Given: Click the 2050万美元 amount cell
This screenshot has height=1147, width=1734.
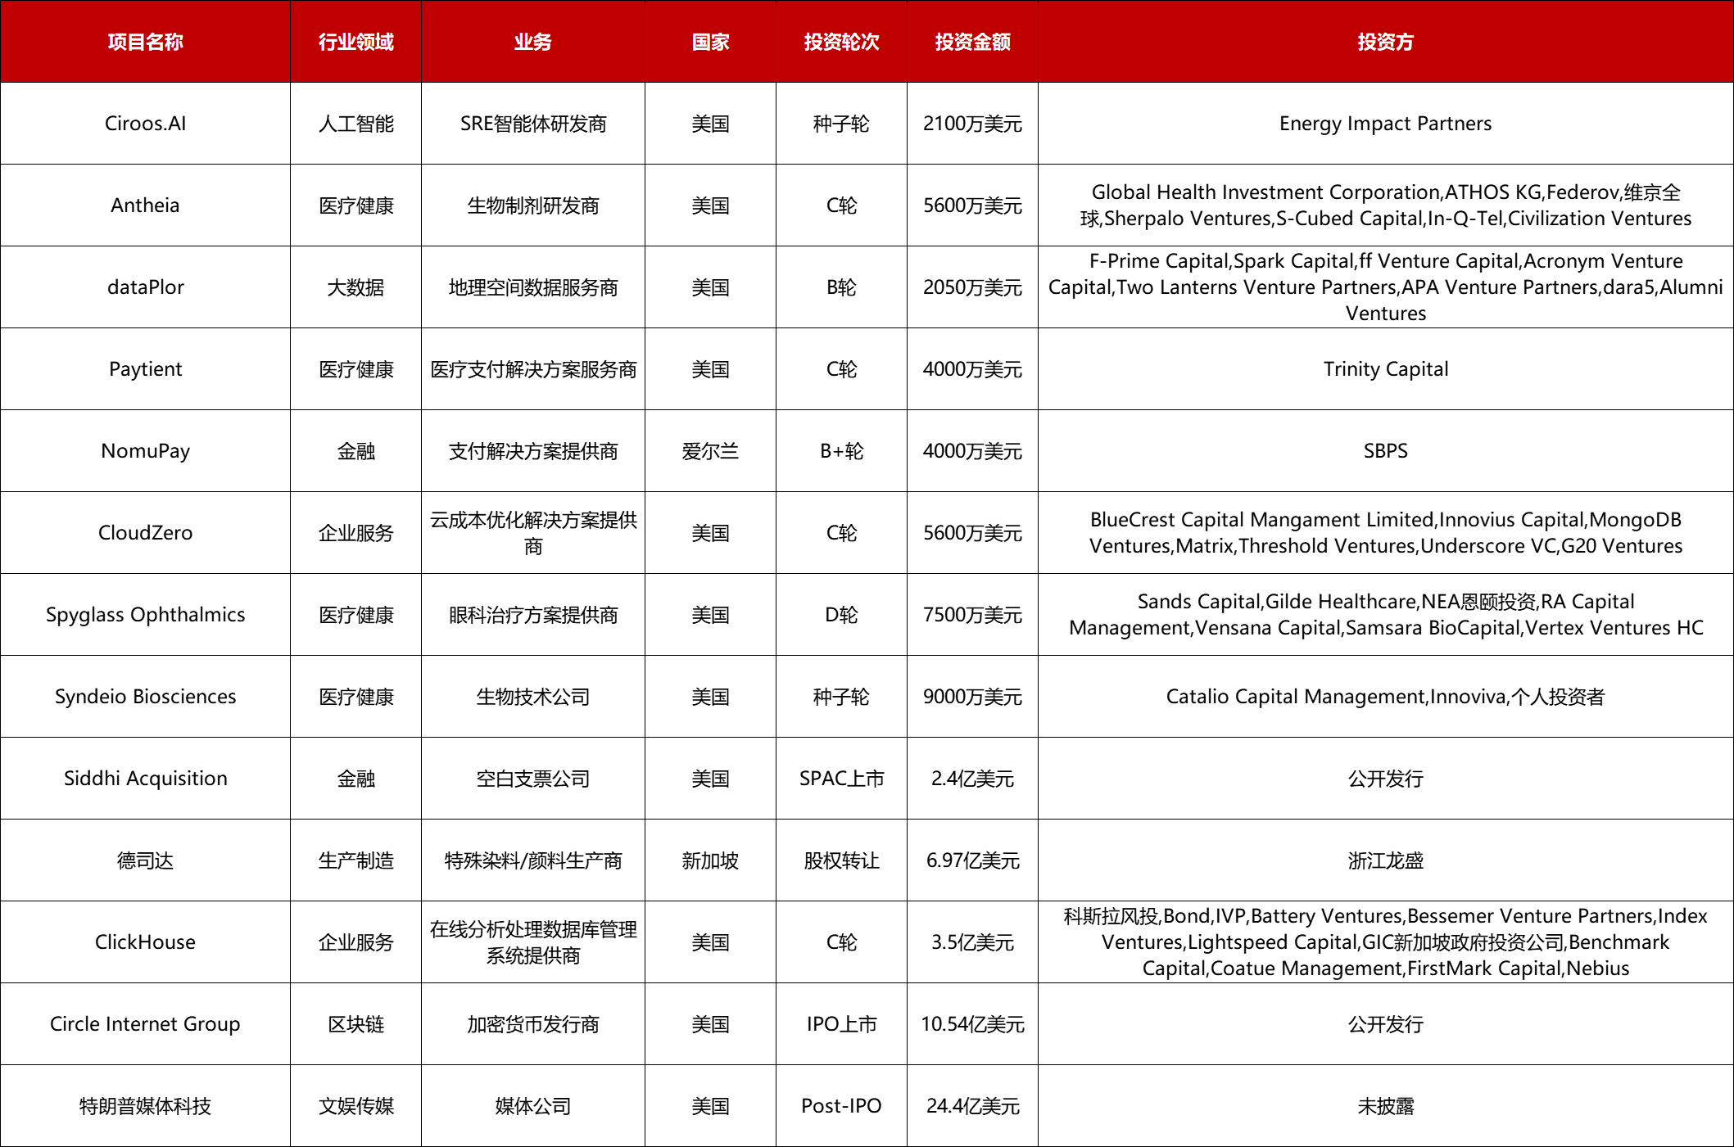Looking at the screenshot, I should coord(972,287).
